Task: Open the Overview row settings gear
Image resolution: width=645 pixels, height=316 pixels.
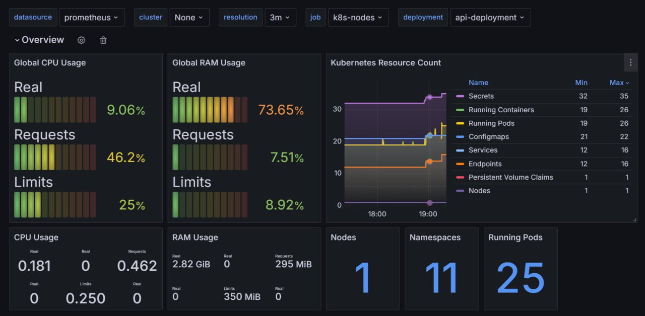Action: pos(81,40)
